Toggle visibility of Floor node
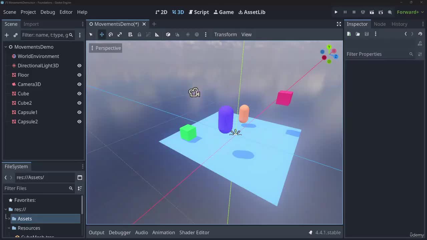This screenshot has height=240, width=427. point(79,75)
